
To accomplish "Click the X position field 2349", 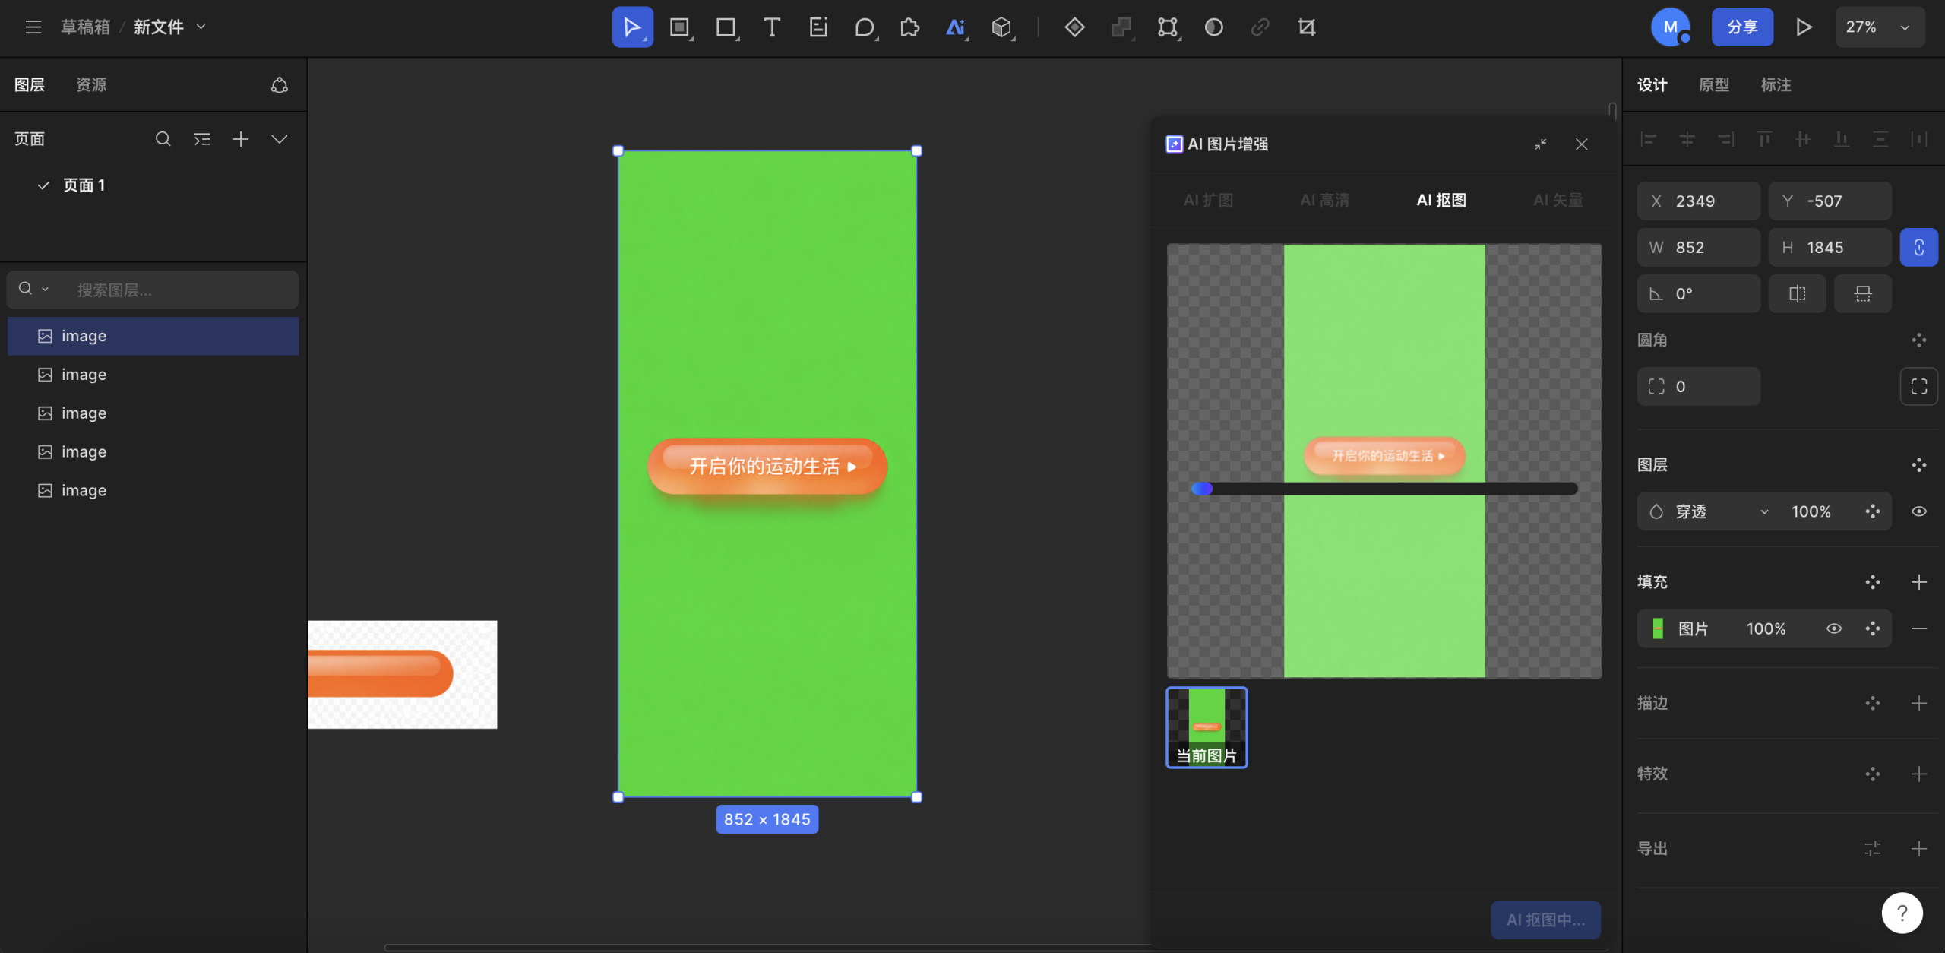I will (1698, 201).
